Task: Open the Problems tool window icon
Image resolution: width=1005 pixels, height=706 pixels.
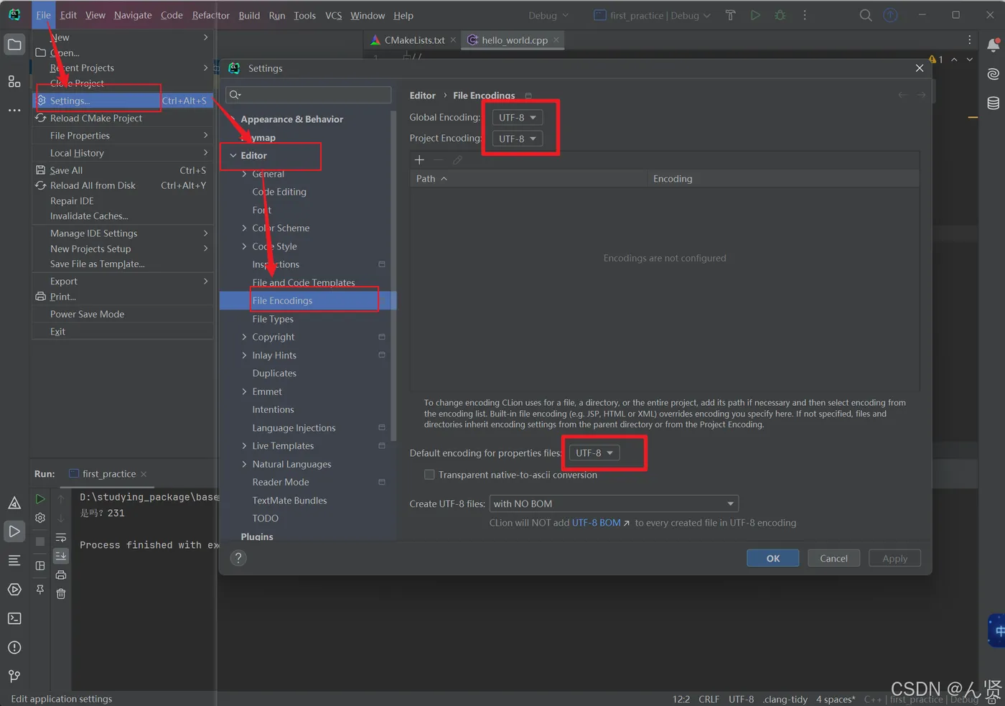Action: [x=14, y=648]
